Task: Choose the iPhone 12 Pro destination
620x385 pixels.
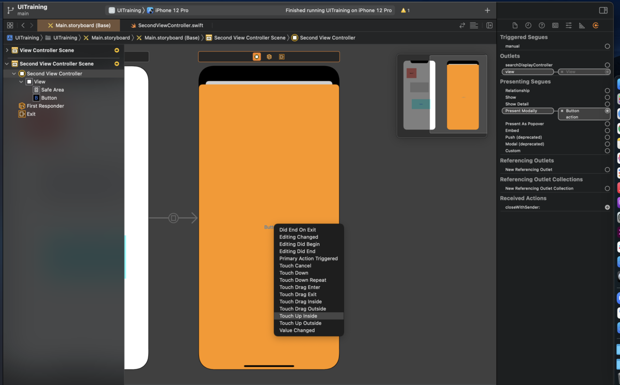Action: (168, 10)
